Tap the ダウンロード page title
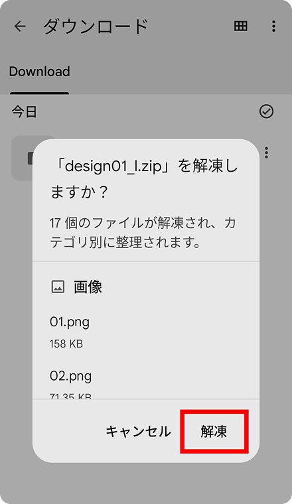This screenshot has height=504, width=292. click(96, 27)
